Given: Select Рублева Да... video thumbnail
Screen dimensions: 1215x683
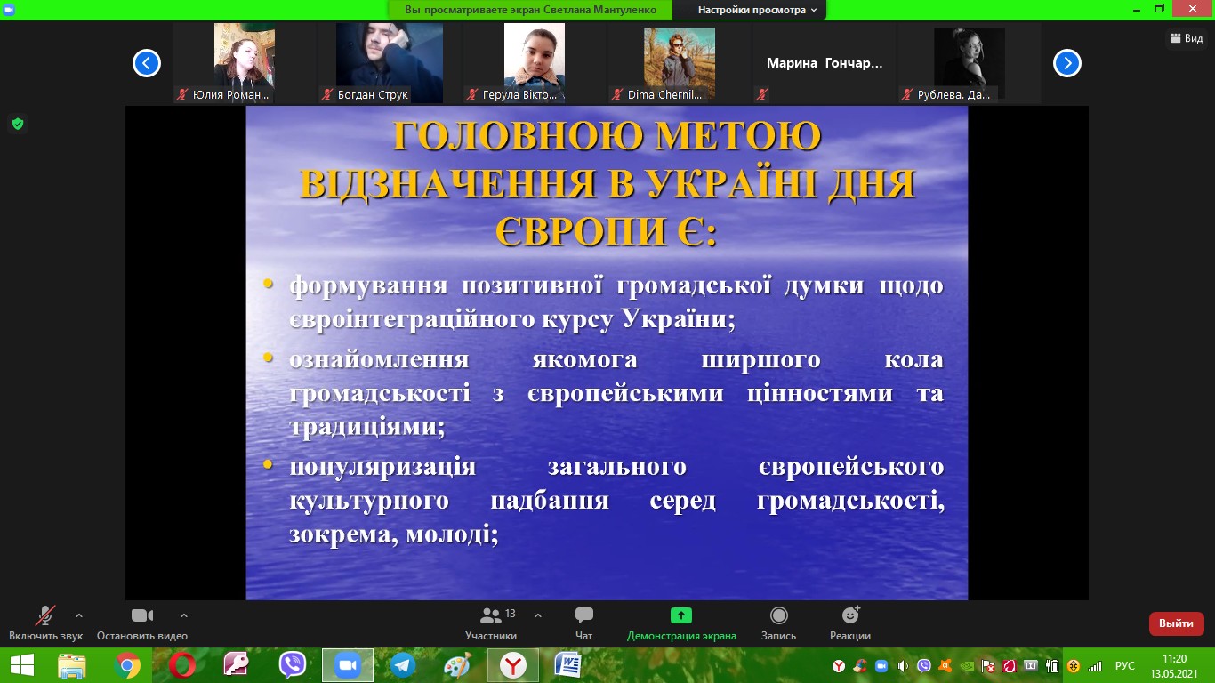Looking at the screenshot, I should tap(970, 63).
